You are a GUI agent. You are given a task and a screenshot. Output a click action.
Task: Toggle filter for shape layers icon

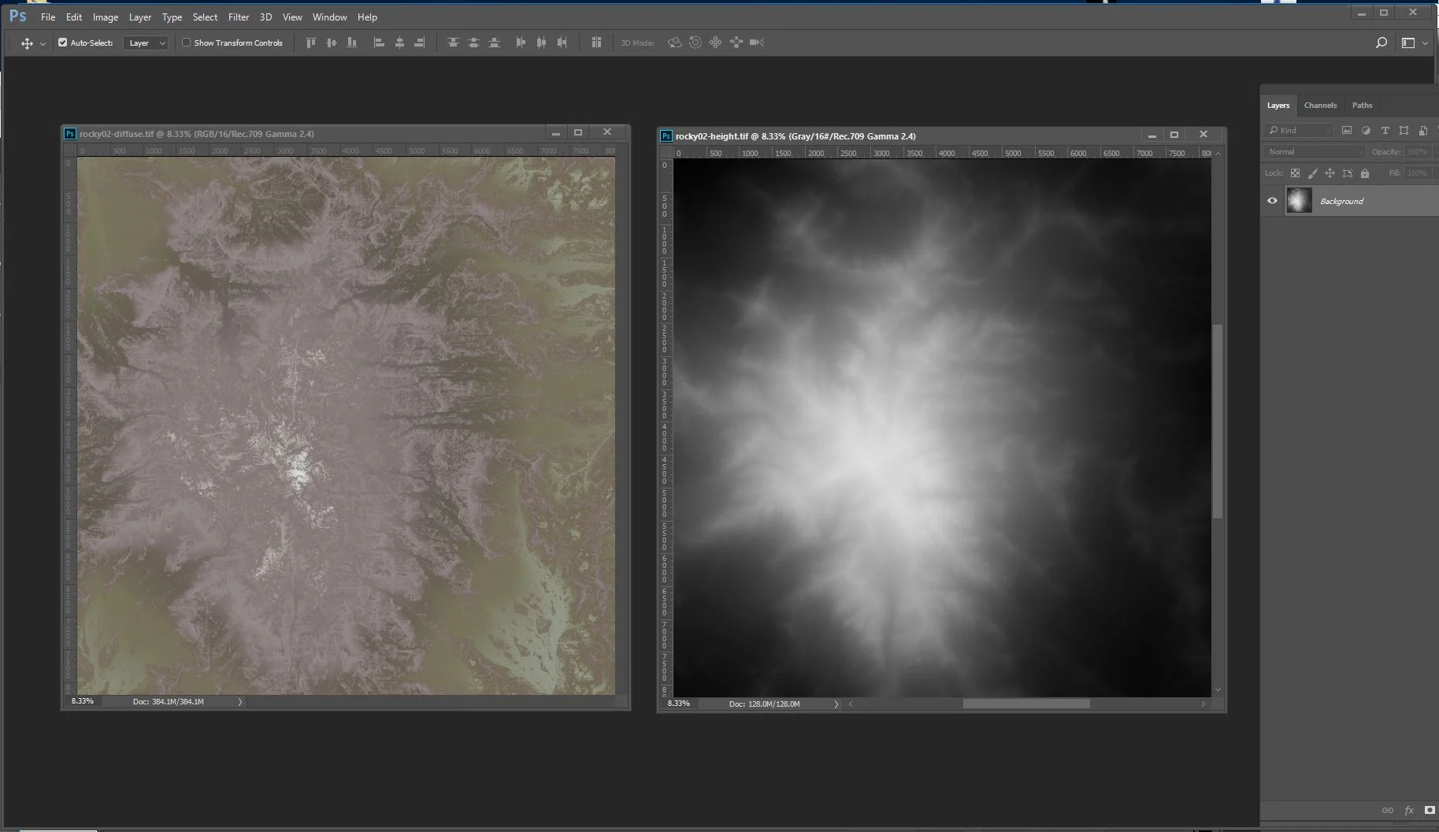tap(1404, 130)
